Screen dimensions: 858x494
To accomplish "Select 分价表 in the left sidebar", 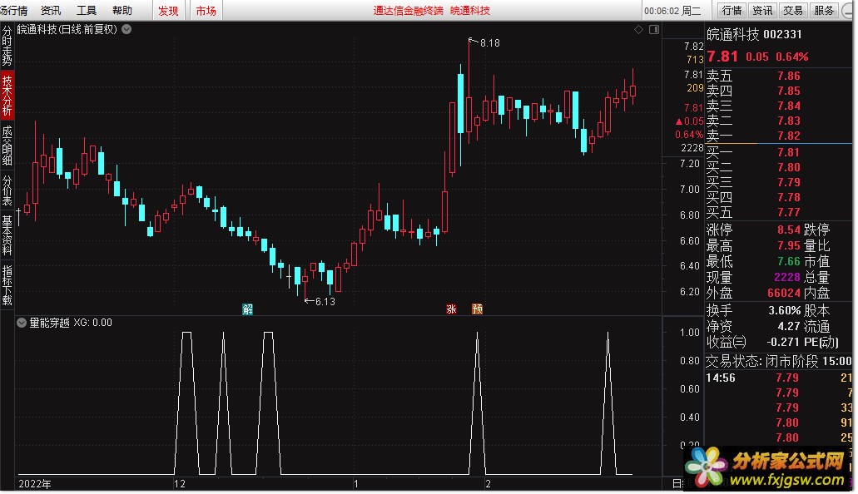I will (7, 190).
